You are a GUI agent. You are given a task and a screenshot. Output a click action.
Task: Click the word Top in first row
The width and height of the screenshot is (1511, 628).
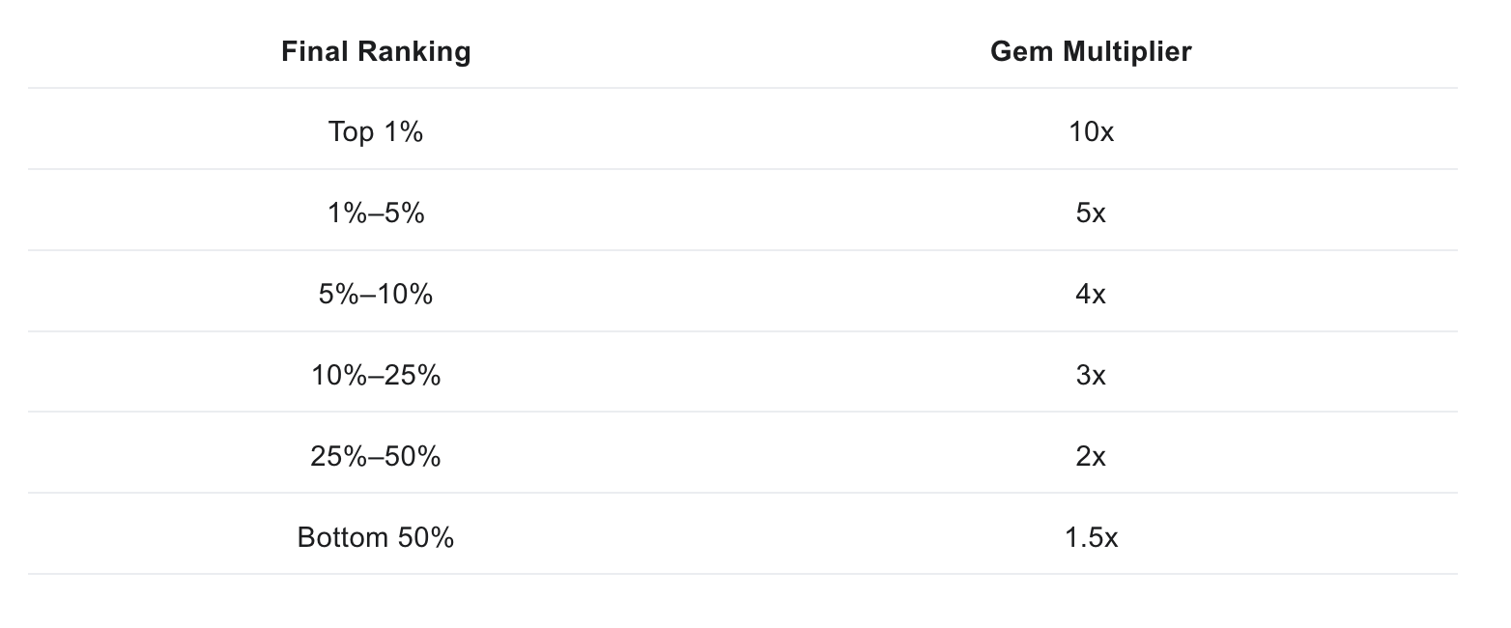351,131
